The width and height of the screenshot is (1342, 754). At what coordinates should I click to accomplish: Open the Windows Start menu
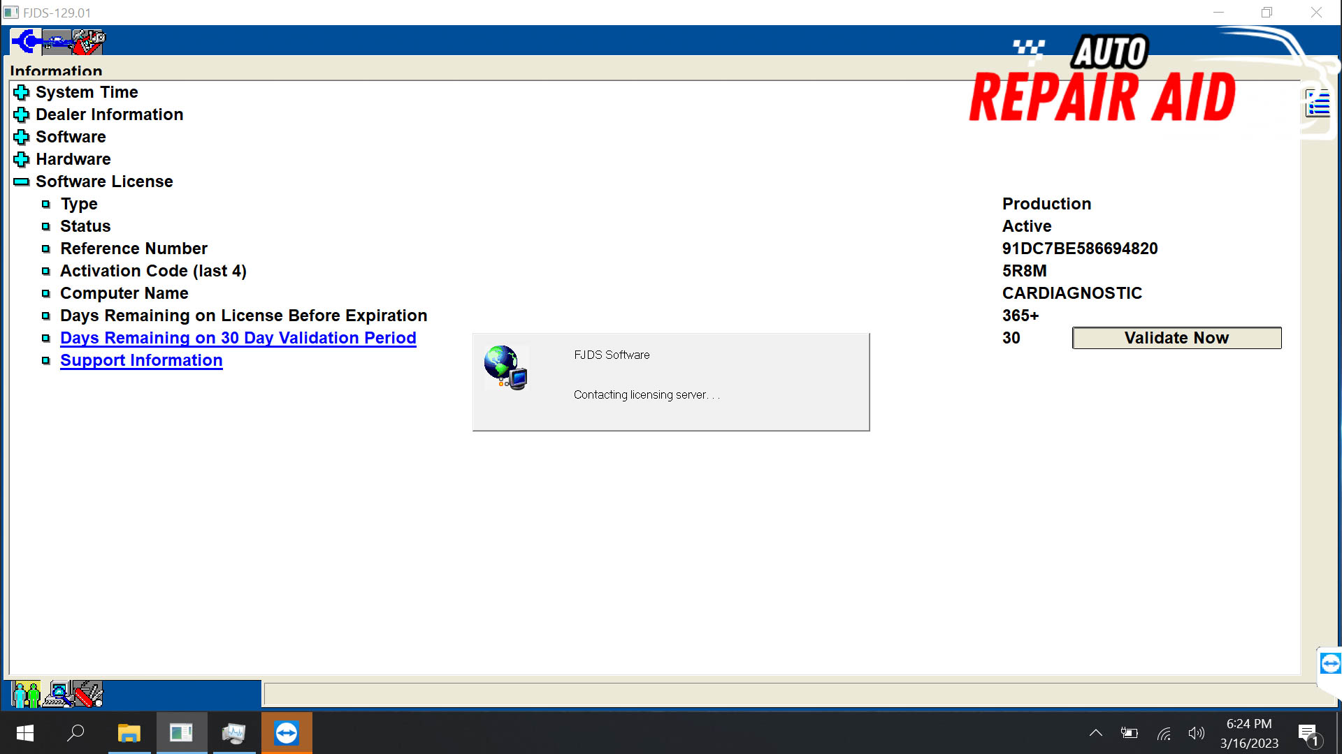tap(25, 733)
